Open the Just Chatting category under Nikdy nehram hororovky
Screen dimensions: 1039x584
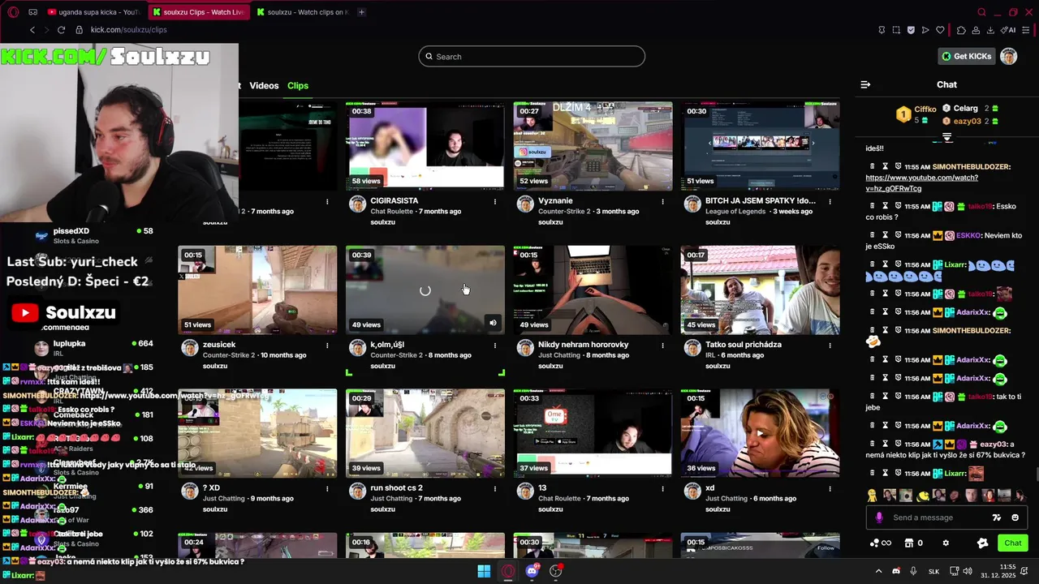[x=559, y=354]
